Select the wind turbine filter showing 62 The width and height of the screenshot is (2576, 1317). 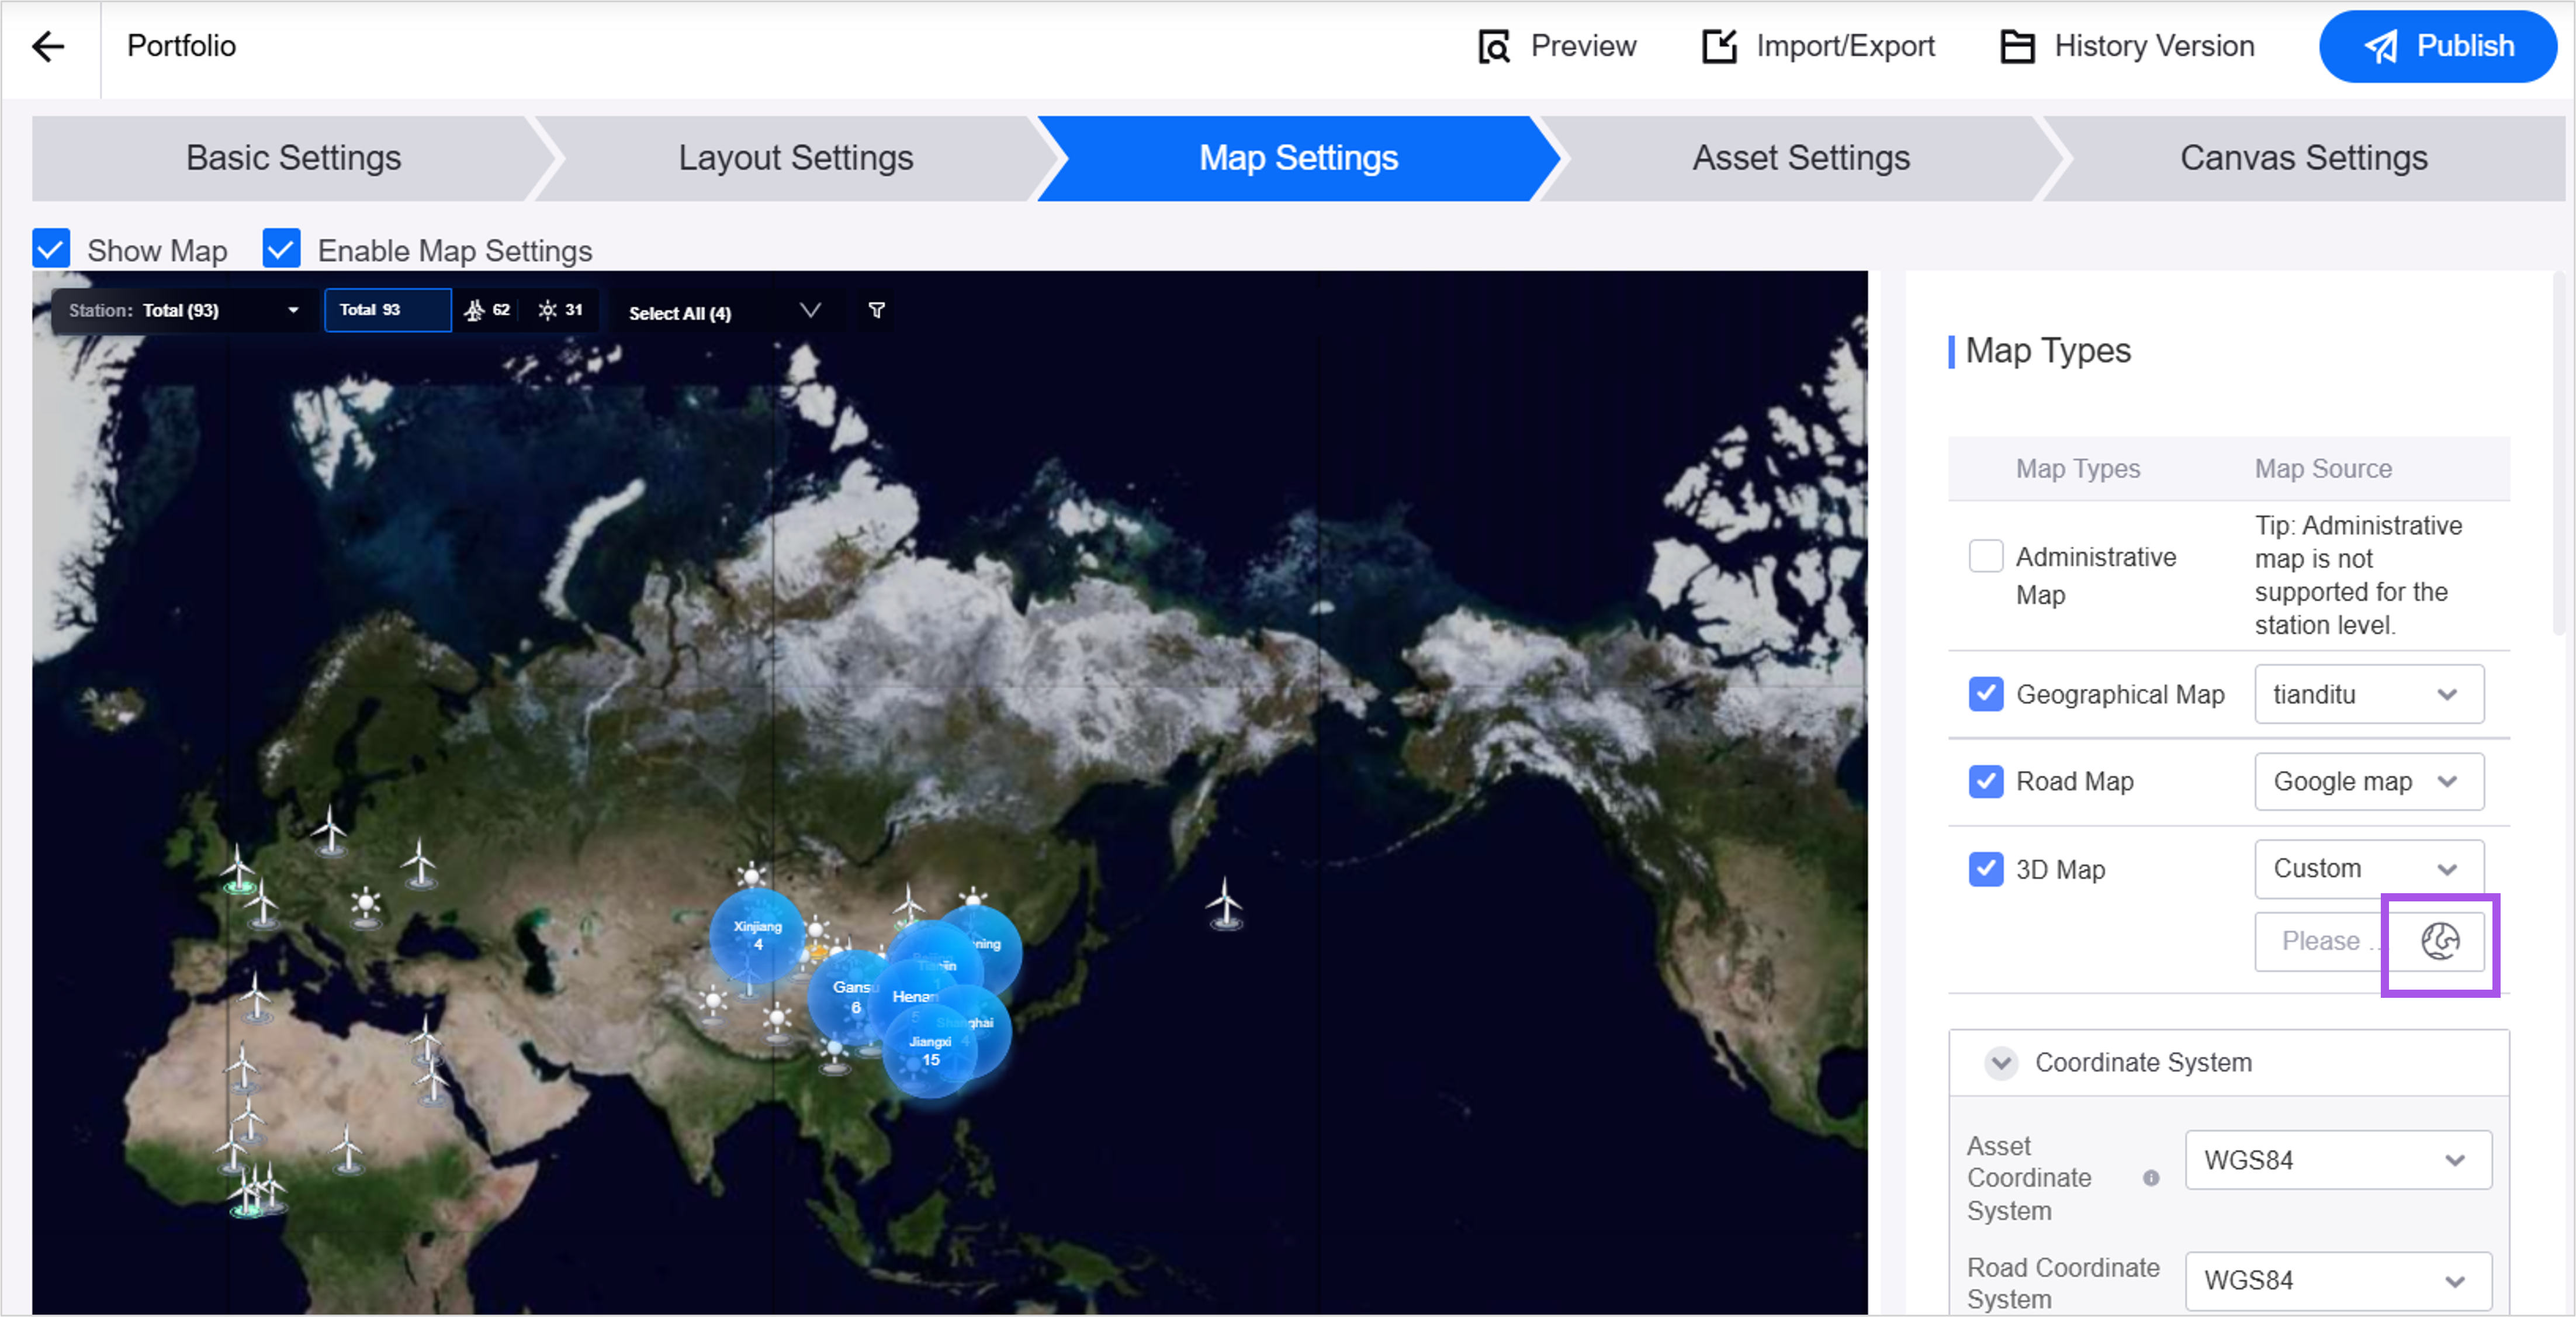(487, 310)
